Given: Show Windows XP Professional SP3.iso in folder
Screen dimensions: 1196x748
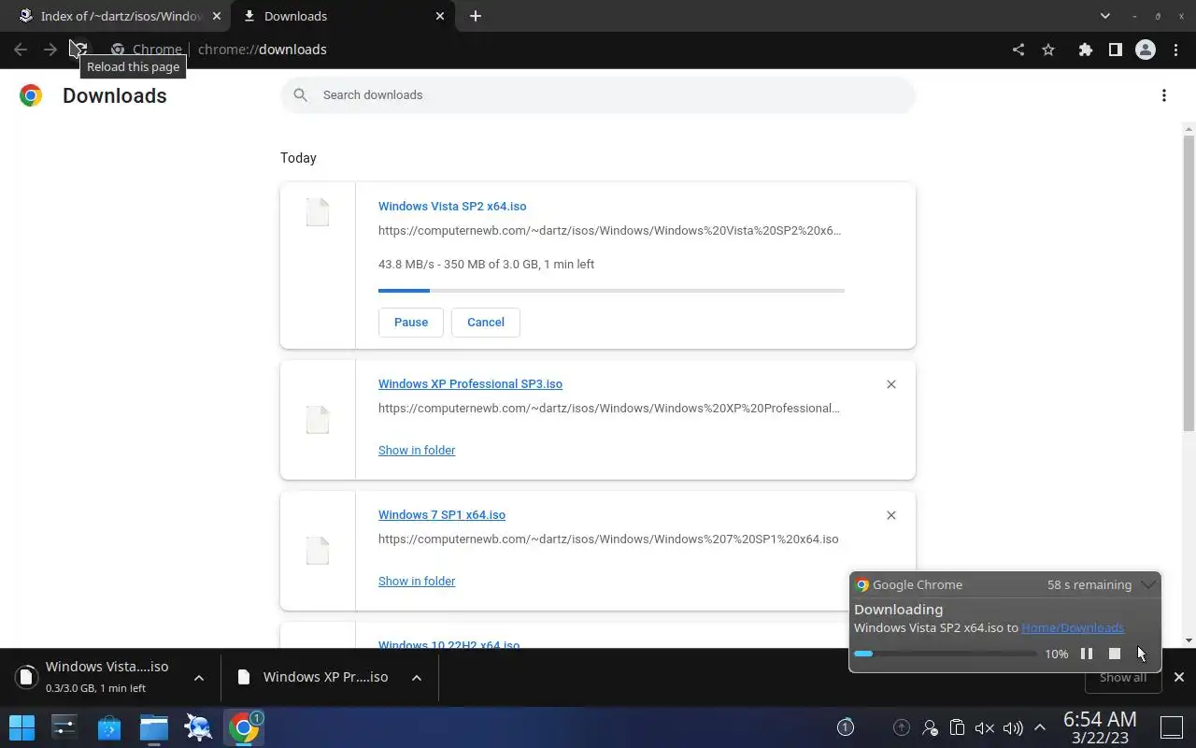Looking at the screenshot, I should point(417,451).
